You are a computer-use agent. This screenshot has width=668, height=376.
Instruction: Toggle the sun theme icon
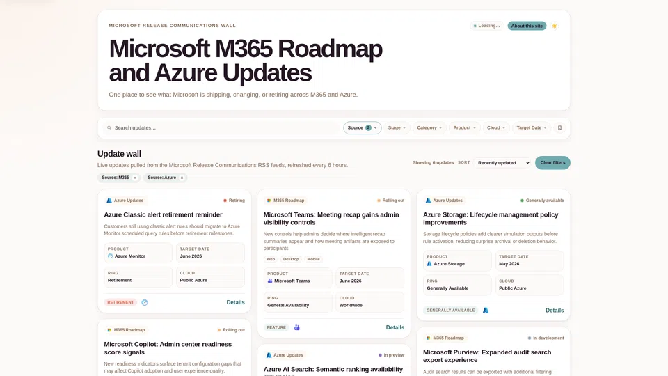coord(555,26)
